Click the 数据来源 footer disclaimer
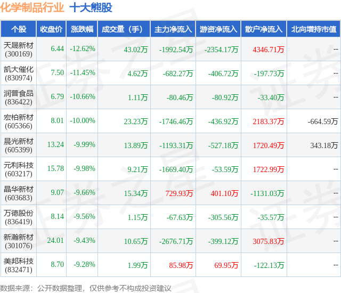Screen dimensions: 341x293 [85, 288]
